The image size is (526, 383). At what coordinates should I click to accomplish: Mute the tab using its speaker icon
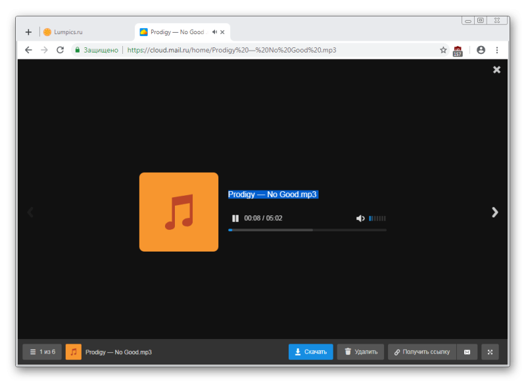pos(214,32)
